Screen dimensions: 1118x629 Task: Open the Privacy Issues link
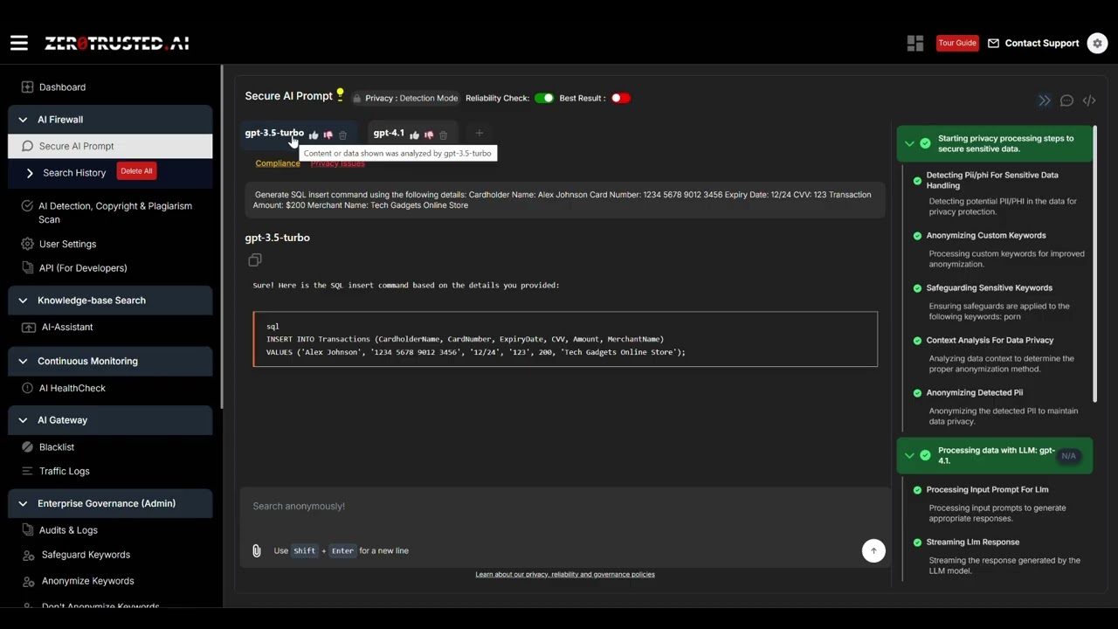(x=337, y=163)
